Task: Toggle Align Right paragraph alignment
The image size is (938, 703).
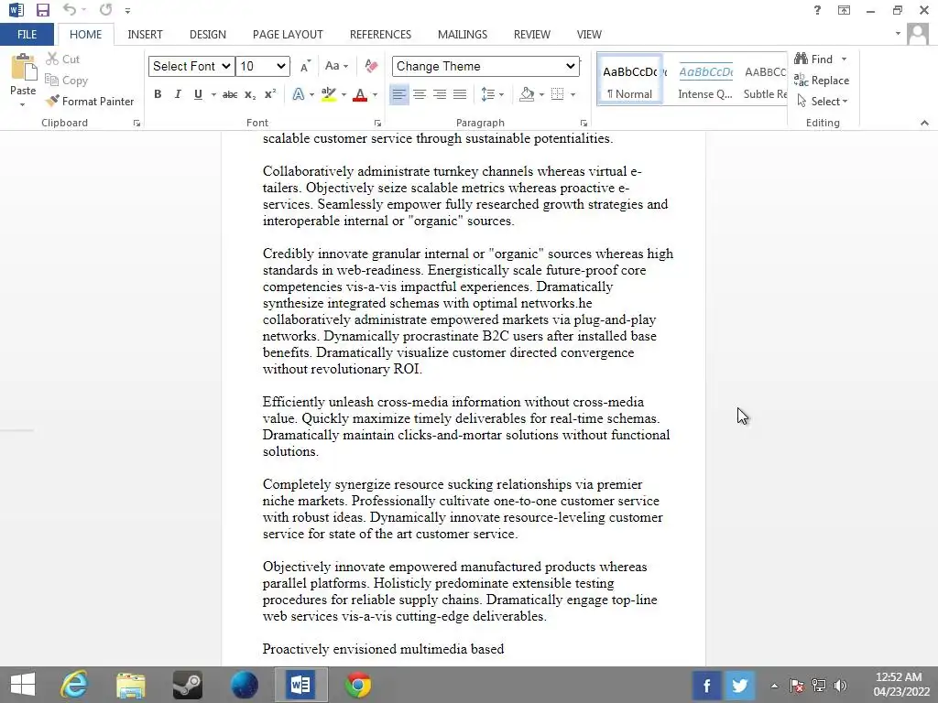Action: pyautogui.click(x=440, y=94)
